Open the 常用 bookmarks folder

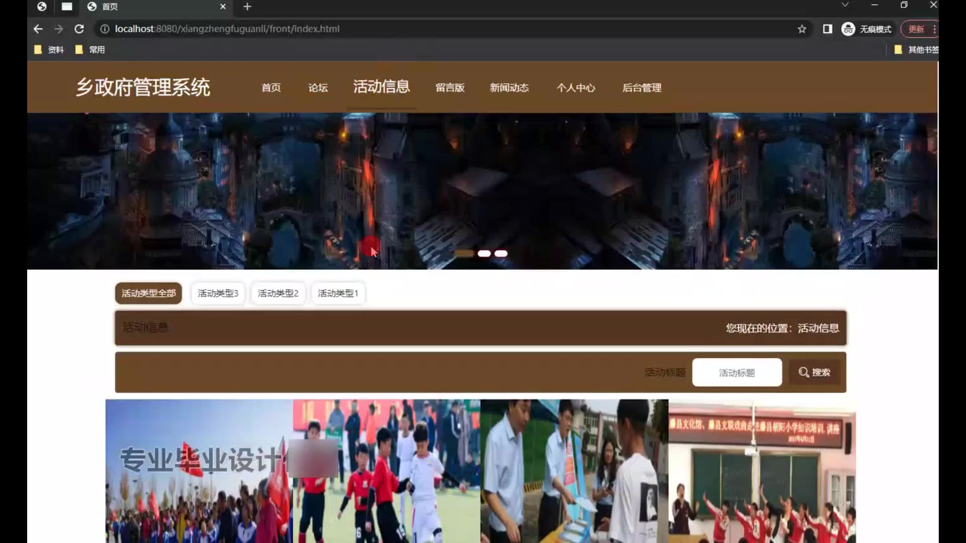(90, 50)
